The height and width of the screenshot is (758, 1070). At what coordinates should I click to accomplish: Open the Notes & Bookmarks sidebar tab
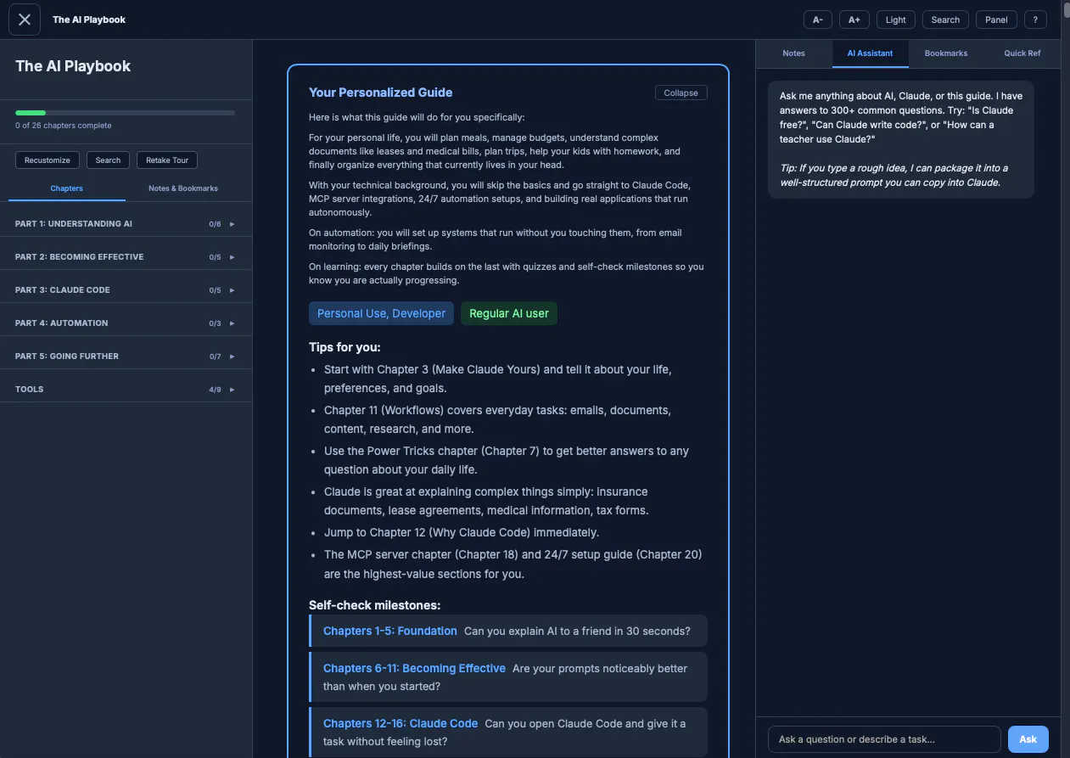click(183, 188)
